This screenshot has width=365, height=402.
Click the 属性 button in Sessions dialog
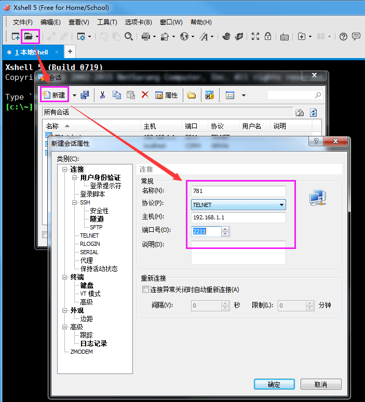(166, 95)
